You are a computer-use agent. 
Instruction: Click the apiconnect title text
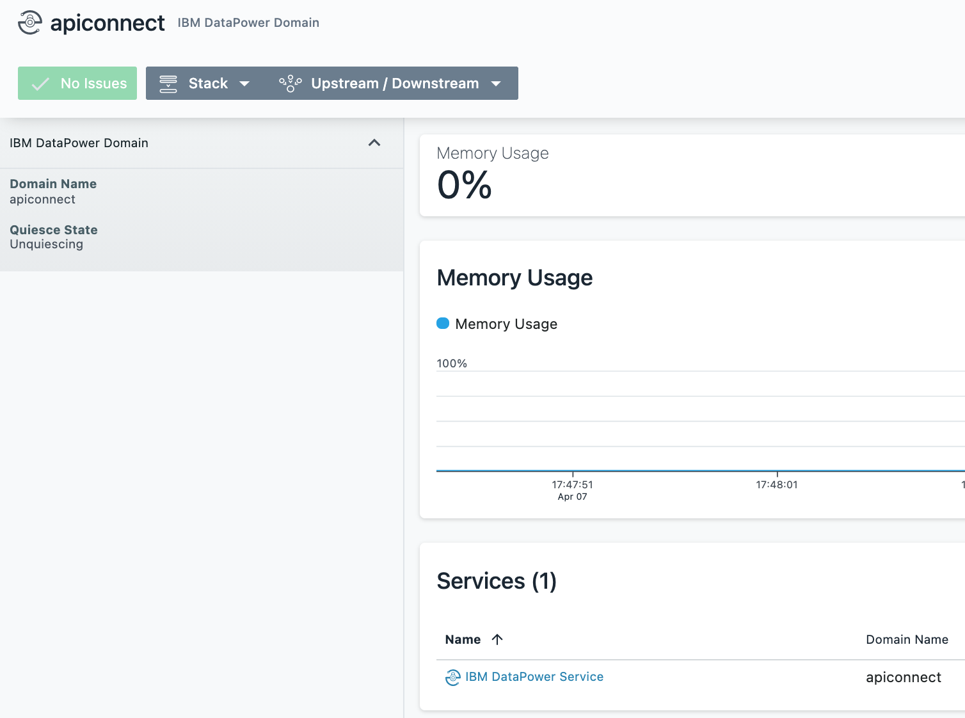[108, 23]
